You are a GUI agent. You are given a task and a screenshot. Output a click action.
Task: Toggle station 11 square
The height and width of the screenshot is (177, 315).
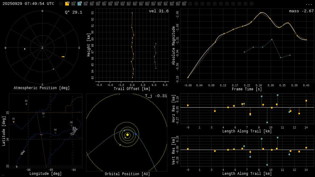point(129,4)
